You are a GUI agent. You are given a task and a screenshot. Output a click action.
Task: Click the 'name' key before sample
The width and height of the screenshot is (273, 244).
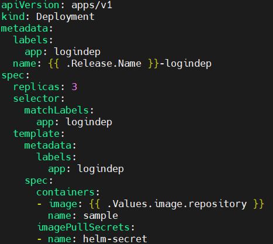coord(60,216)
